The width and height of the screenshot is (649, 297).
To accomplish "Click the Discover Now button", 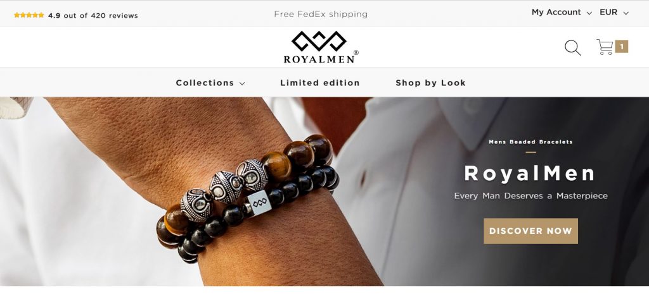I will (530, 231).
